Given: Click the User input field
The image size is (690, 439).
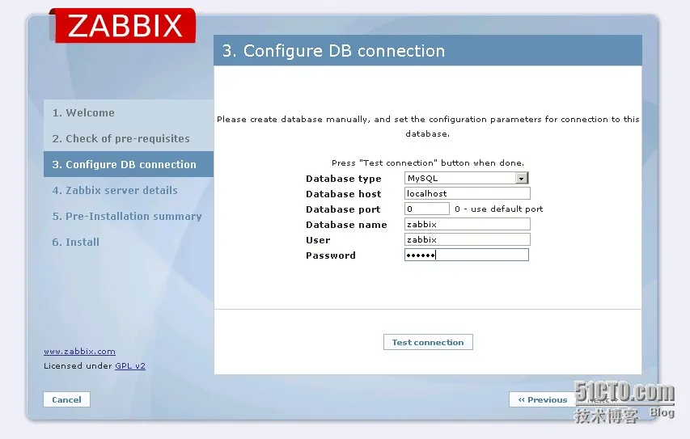Looking at the screenshot, I should point(468,240).
